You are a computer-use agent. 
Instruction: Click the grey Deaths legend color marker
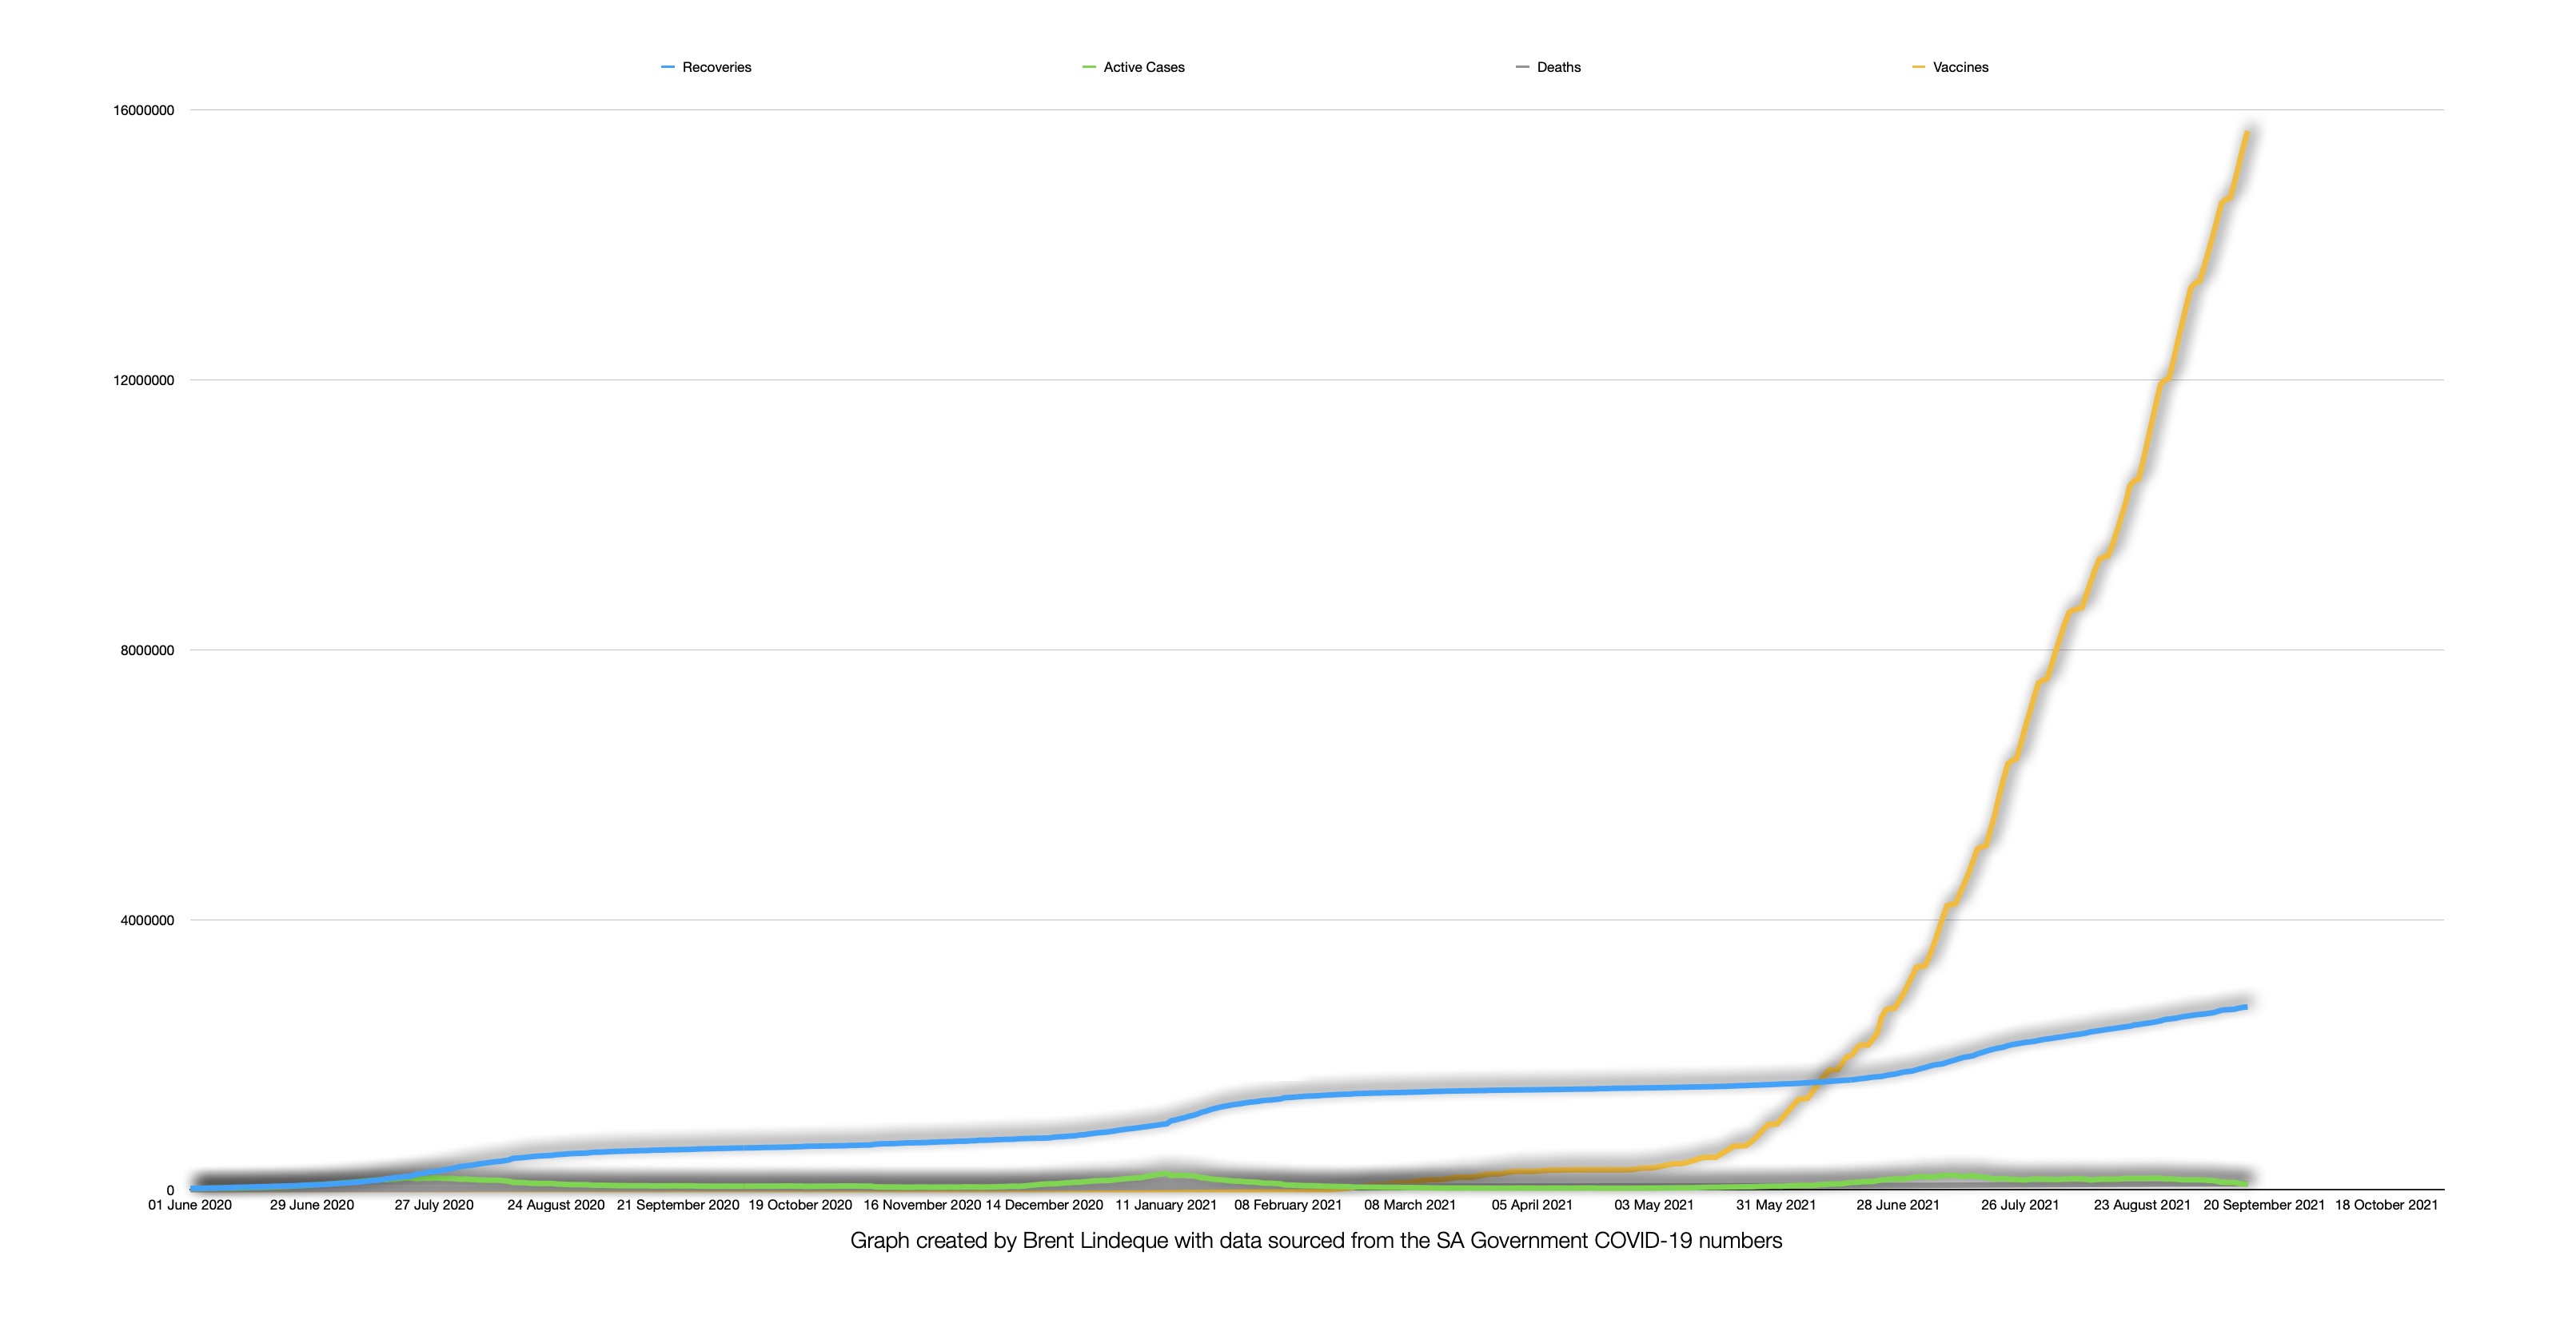(1522, 67)
